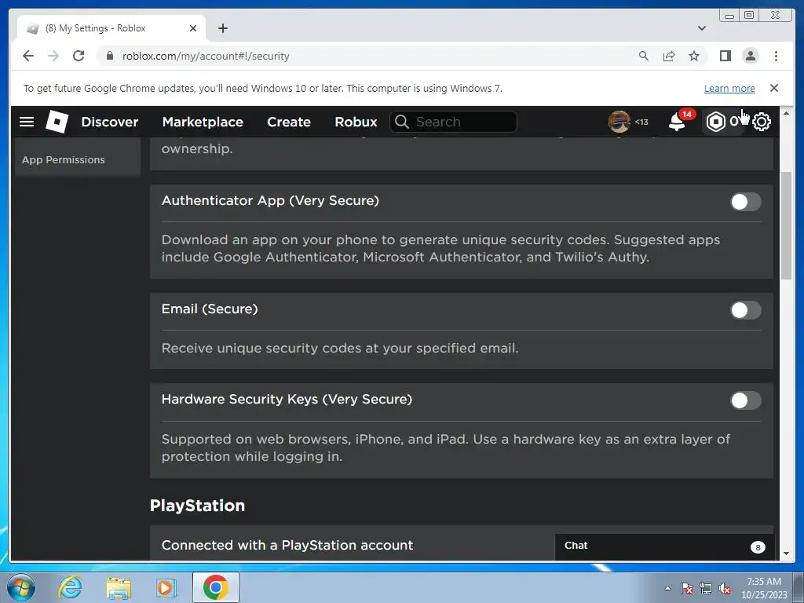Open the Robux menu item
Screen dimensions: 804x603
(x=356, y=122)
